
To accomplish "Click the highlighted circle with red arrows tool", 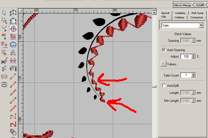I will pos(13,29).
